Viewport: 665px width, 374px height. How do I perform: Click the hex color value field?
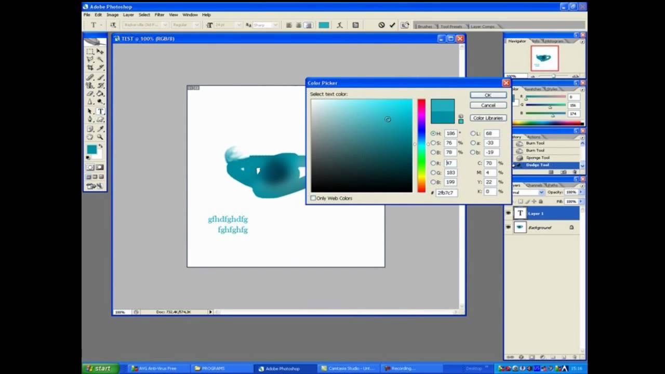tap(446, 193)
